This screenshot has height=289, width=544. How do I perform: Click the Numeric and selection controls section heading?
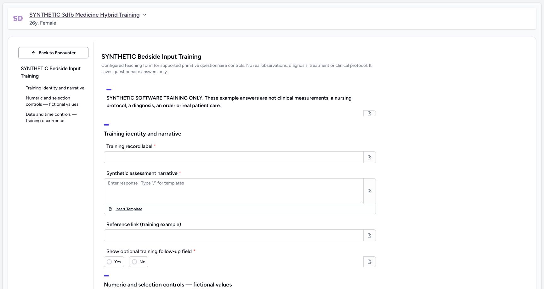point(168,285)
